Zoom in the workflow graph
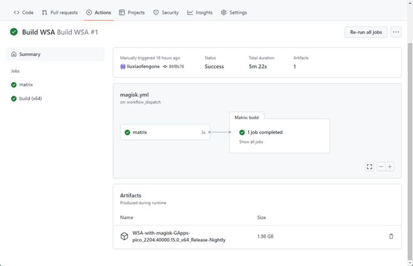Viewport: 413px width, 266px height. coord(390,167)
